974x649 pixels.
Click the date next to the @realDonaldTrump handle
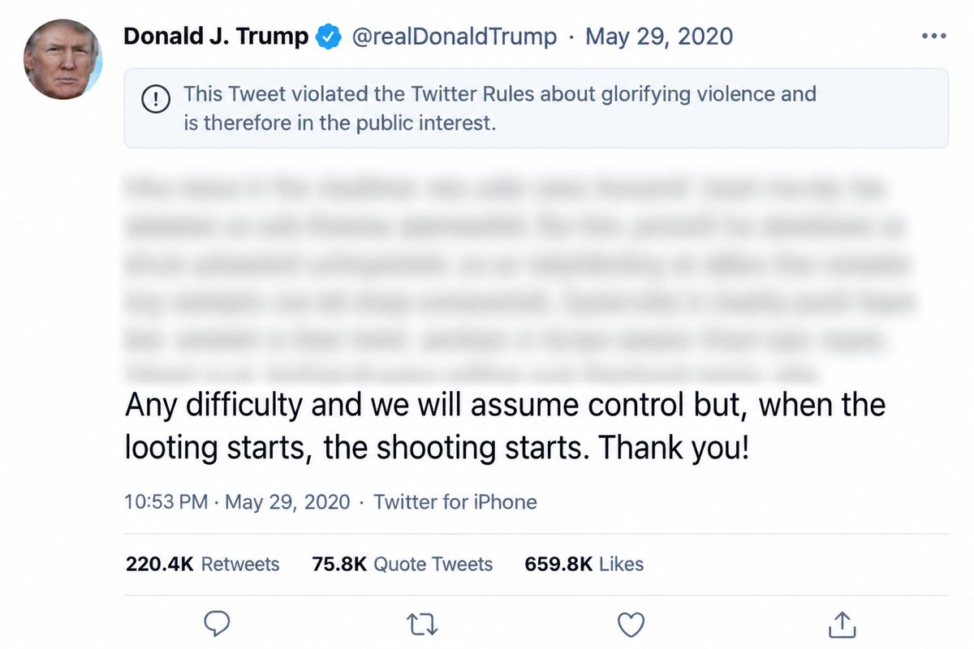[658, 37]
